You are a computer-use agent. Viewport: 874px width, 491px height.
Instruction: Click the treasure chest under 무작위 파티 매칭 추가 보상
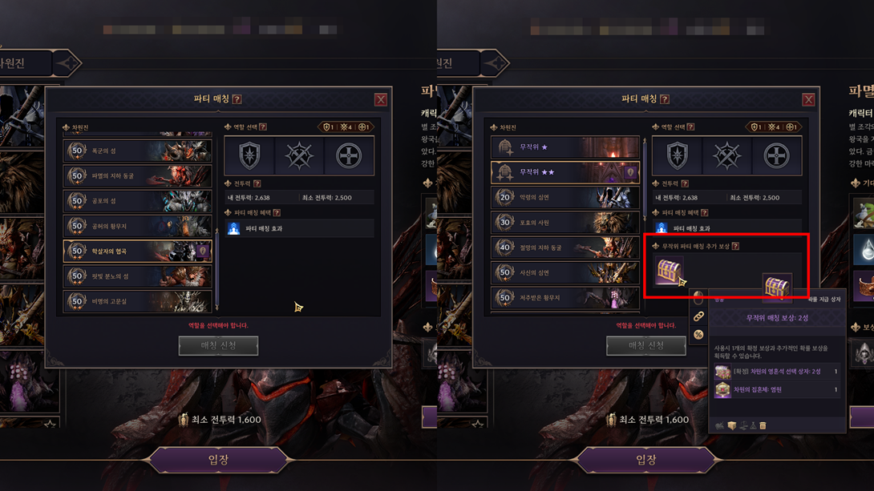coord(668,271)
